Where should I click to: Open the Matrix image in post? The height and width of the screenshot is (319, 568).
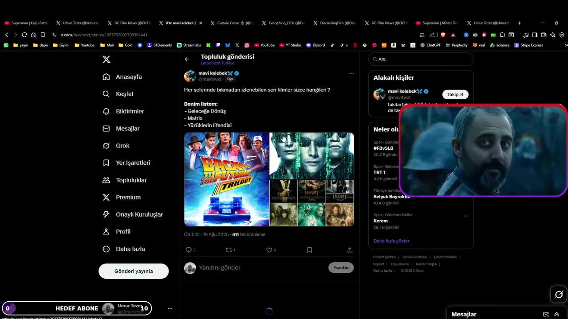(x=312, y=156)
